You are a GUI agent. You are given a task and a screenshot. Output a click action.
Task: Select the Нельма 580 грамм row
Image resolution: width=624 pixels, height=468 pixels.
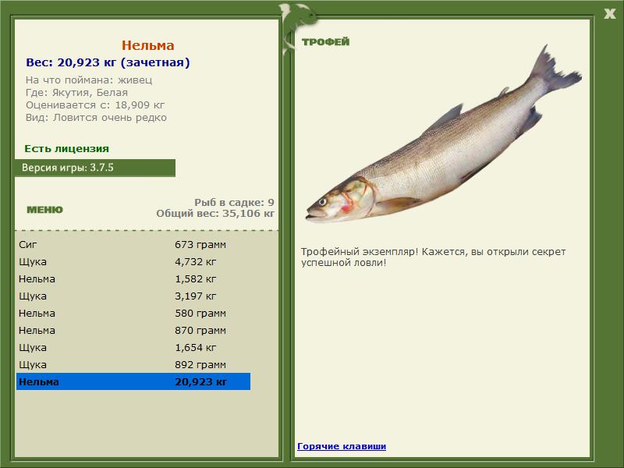[x=133, y=313]
